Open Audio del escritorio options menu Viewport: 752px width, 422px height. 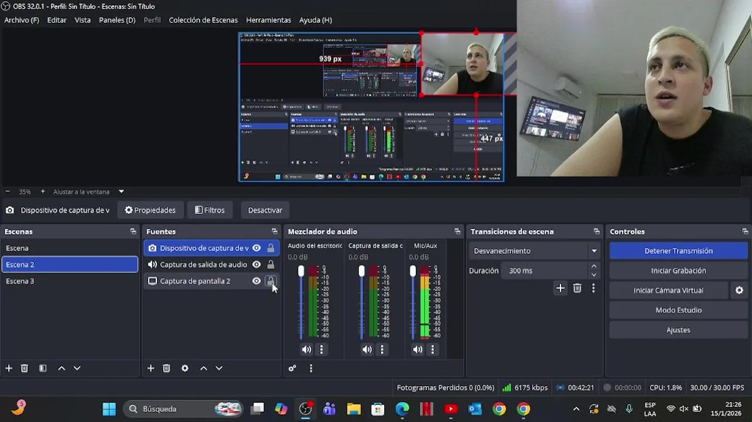(x=322, y=349)
